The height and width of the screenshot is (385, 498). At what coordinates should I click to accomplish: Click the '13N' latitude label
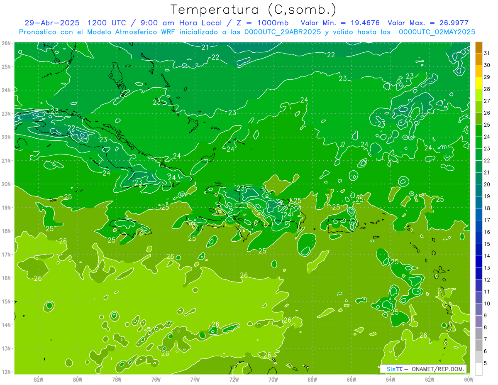coord(6,348)
